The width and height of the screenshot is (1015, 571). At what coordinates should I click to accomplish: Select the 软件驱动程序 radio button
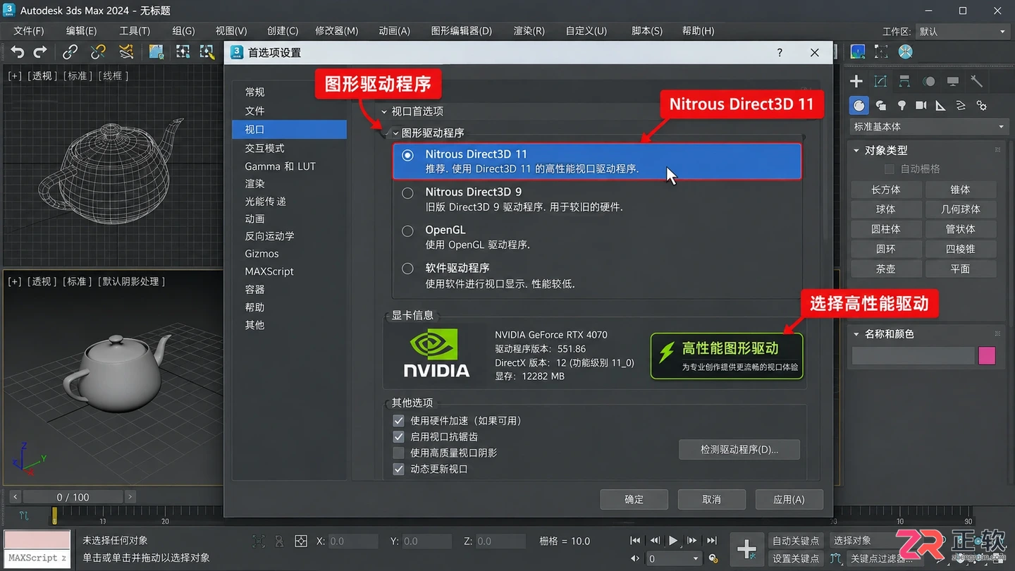coord(407,269)
